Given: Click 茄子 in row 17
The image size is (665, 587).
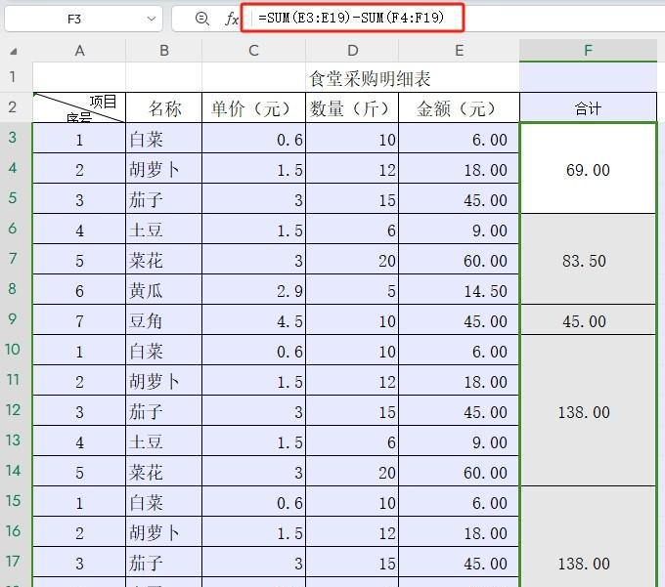Looking at the screenshot, I should point(164,563).
